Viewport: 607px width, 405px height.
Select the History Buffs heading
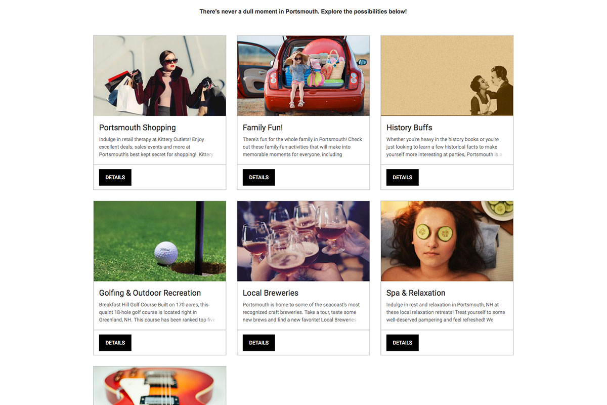409,128
